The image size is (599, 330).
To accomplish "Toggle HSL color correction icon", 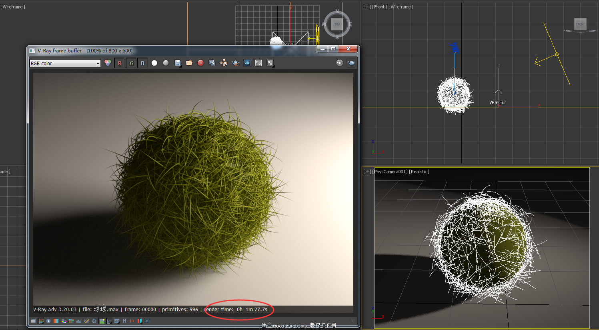I will [x=64, y=321].
